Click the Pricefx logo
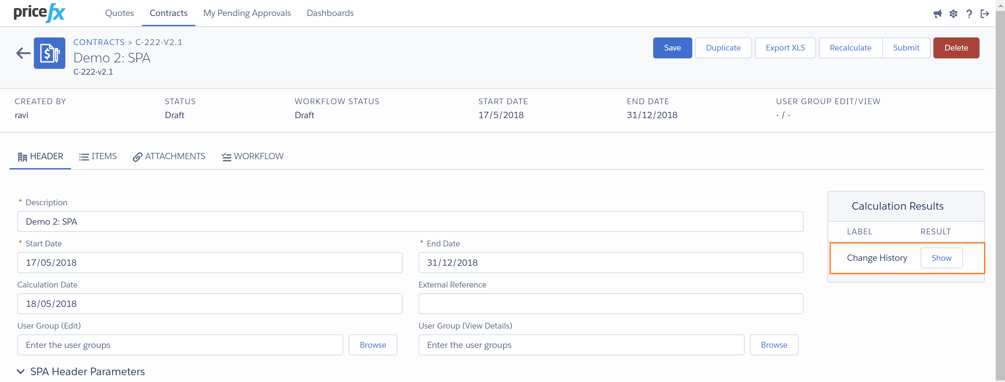This screenshot has width=1005, height=382. (x=39, y=13)
